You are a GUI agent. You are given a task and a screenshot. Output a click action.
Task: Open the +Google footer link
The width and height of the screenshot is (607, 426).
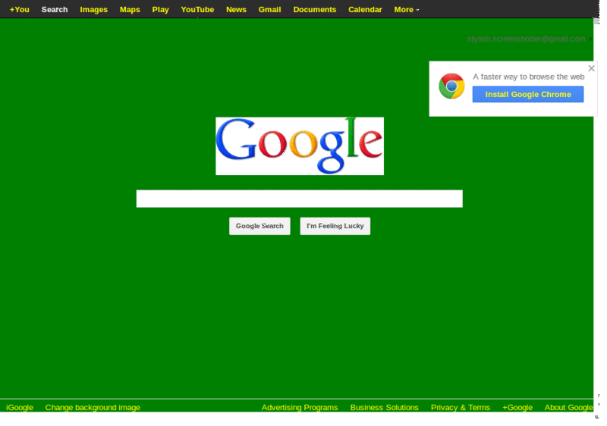click(x=517, y=408)
